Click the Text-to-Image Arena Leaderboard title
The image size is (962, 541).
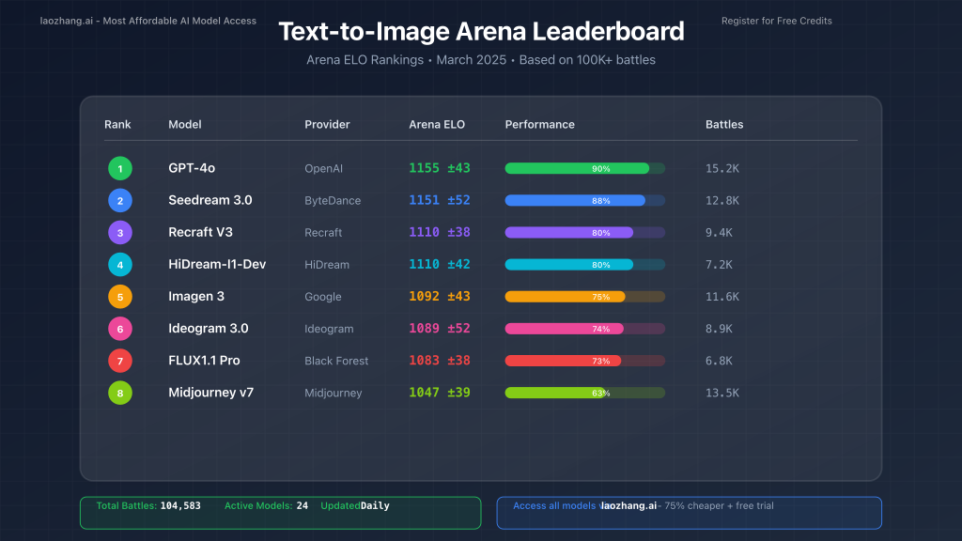click(x=481, y=31)
